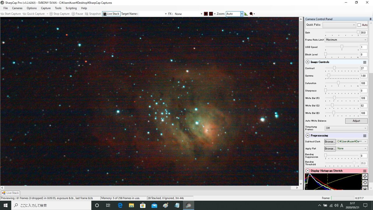Viewport: 373px width, 210px height.
Task: Open the Timestamp Frames dropdown
Action: click(346, 128)
